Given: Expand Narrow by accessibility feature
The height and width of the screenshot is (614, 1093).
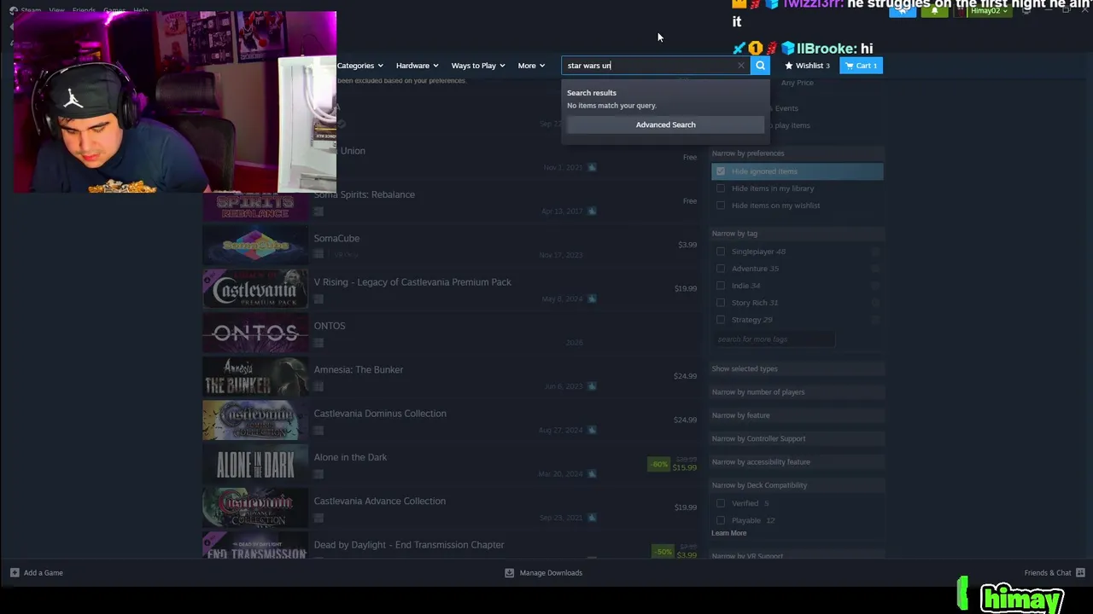Looking at the screenshot, I should [797, 462].
